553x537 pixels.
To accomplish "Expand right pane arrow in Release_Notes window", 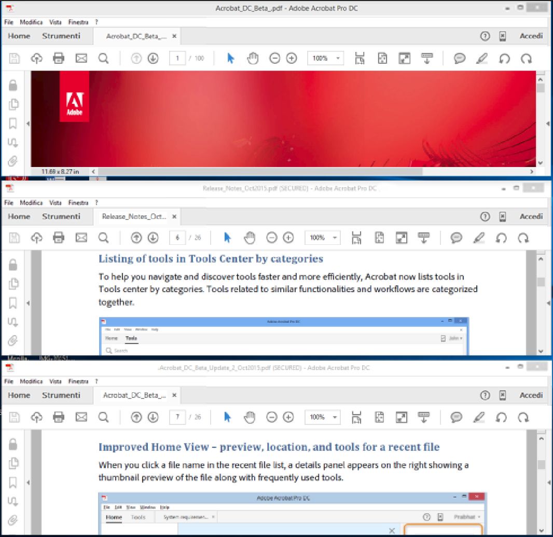I will pos(548,302).
